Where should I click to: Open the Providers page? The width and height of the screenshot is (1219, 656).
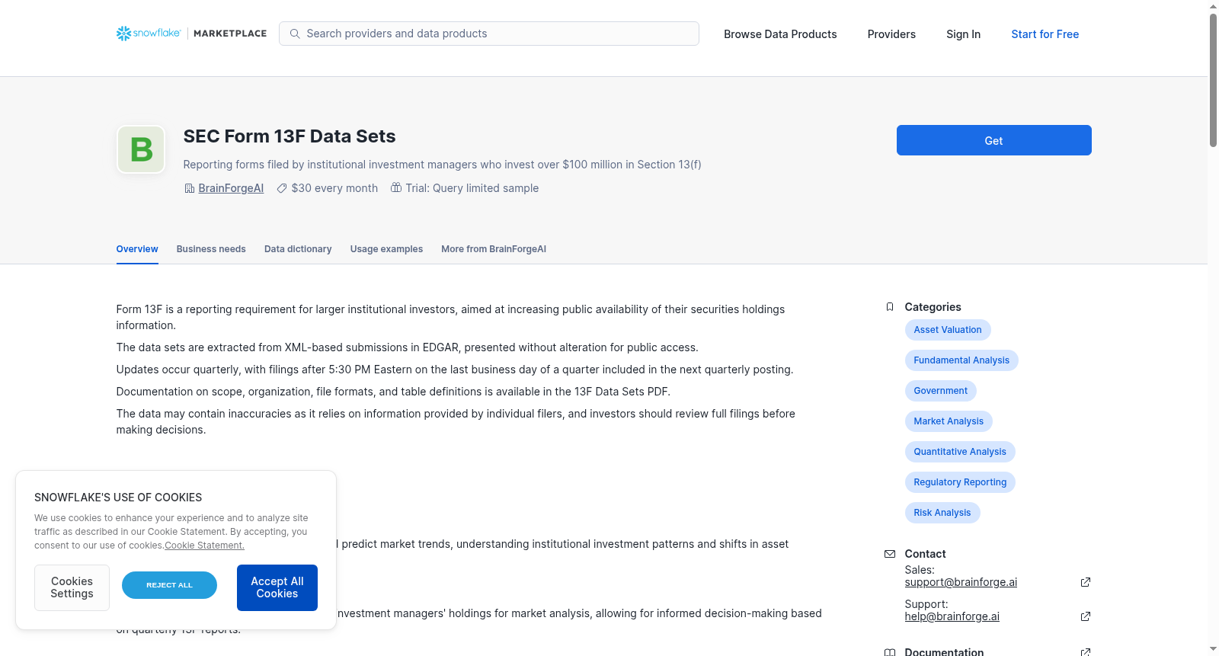pyautogui.click(x=891, y=34)
